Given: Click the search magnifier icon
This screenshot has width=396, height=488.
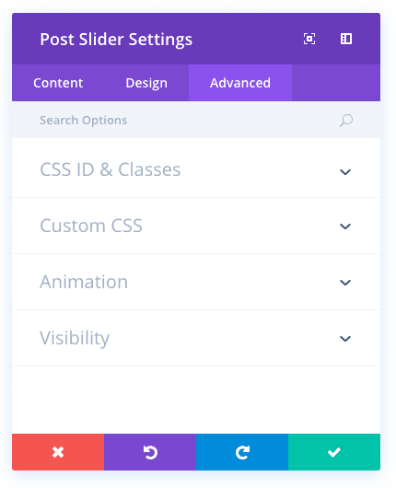Looking at the screenshot, I should [x=346, y=121].
